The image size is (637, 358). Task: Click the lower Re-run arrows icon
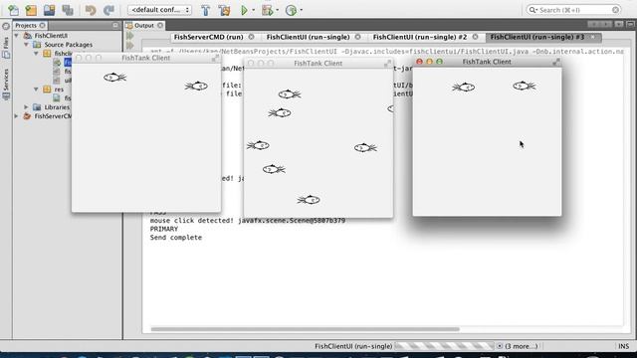point(130,46)
